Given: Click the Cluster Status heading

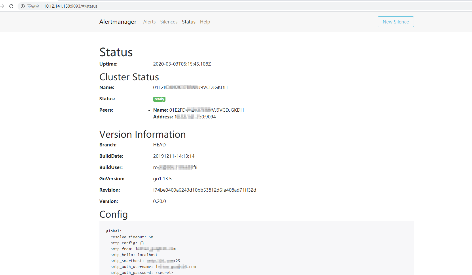Looking at the screenshot, I should click(129, 77).
